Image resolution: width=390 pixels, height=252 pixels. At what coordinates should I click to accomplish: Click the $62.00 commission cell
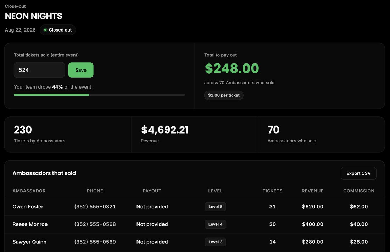(x=359, y=207)
